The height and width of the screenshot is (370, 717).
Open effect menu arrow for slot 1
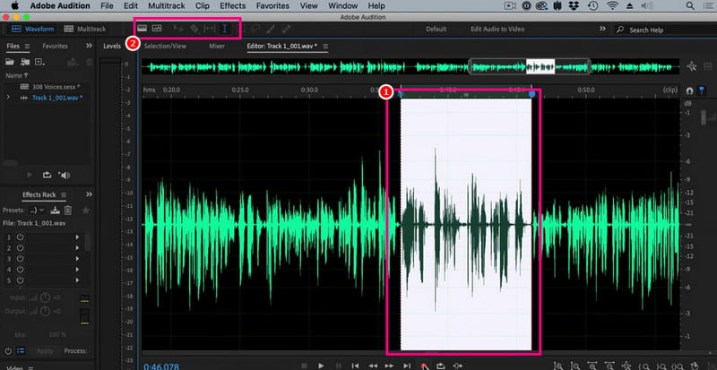77,237
